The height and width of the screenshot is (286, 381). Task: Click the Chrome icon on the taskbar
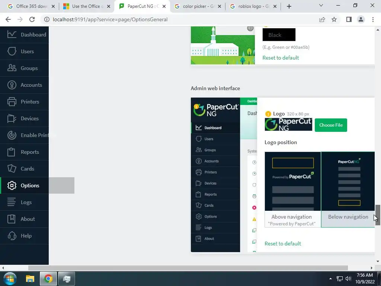tap(48, 279)
